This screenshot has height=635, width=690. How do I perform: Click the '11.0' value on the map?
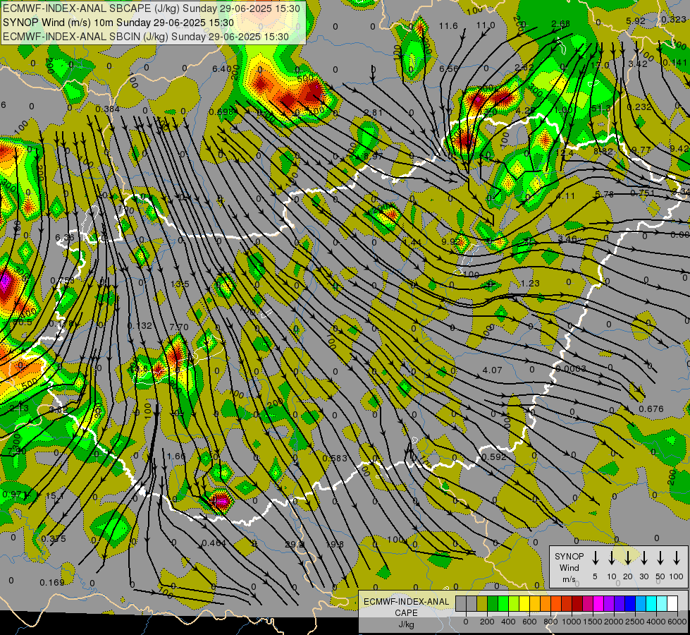[486, 25]
